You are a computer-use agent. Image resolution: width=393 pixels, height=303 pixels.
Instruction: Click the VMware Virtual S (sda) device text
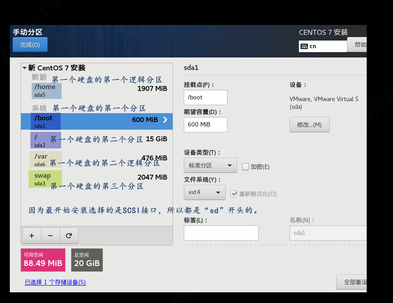click(324, 102)
